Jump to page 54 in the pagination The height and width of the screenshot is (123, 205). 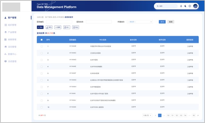(185, 115)
